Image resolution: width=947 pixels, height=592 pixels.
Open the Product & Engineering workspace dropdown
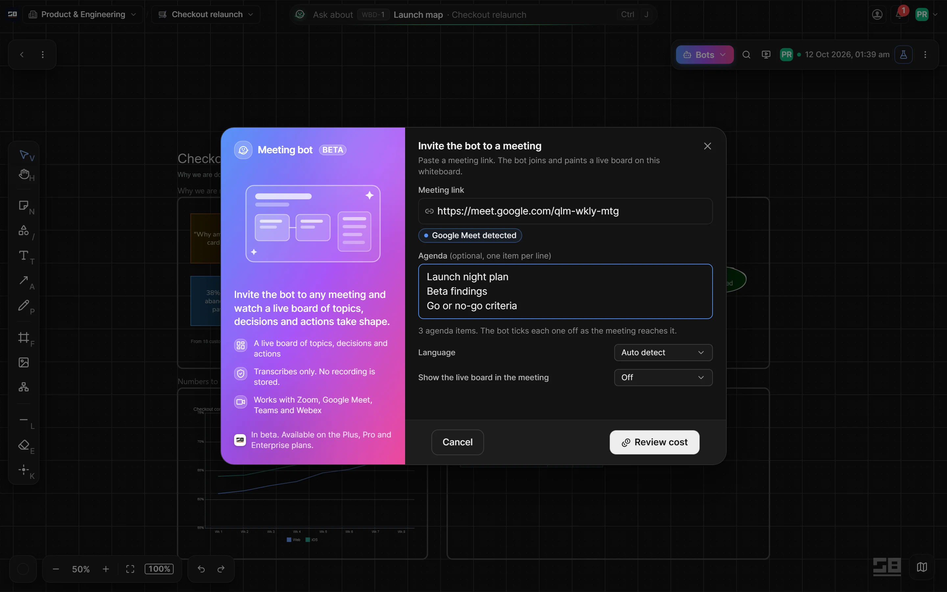click(83, 14)
